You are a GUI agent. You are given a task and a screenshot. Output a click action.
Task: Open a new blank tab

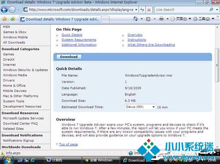[x=106, y=19]
